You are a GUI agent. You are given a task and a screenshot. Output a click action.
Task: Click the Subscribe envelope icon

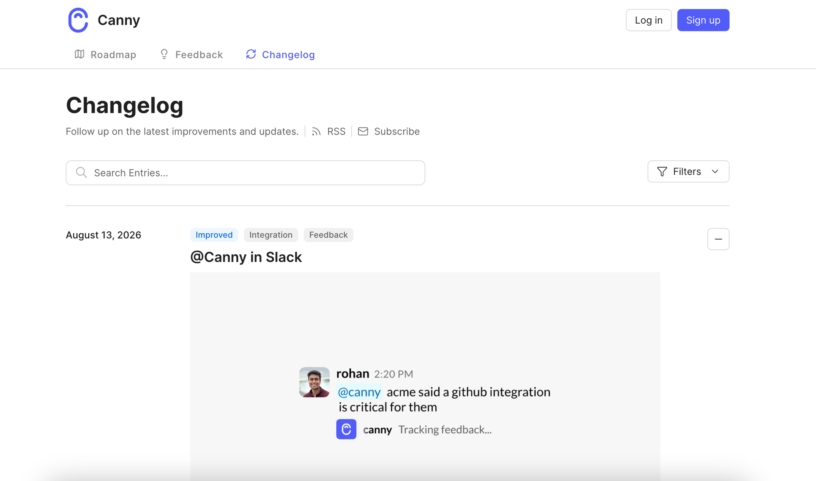tap(363, 131)
